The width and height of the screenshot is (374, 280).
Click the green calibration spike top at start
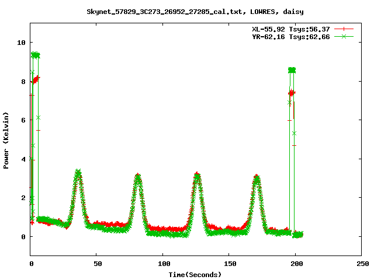coord(36,55)
